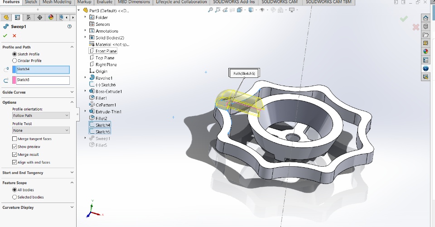Collapse the Options section
The height and width of the screenshot is (227, 435).
[72, 102]
